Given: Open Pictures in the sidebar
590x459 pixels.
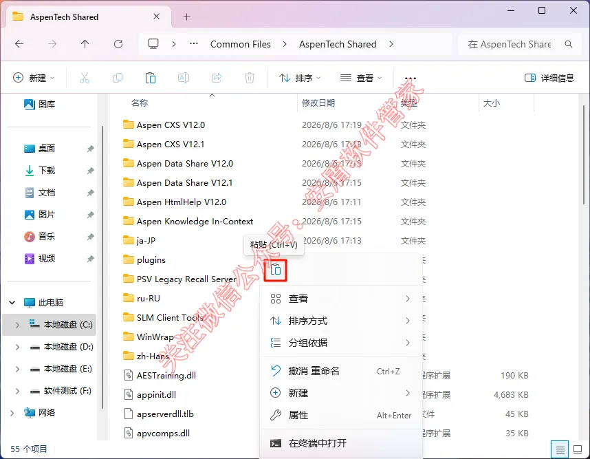Looking at the screenshot, I should coord(39,214).
